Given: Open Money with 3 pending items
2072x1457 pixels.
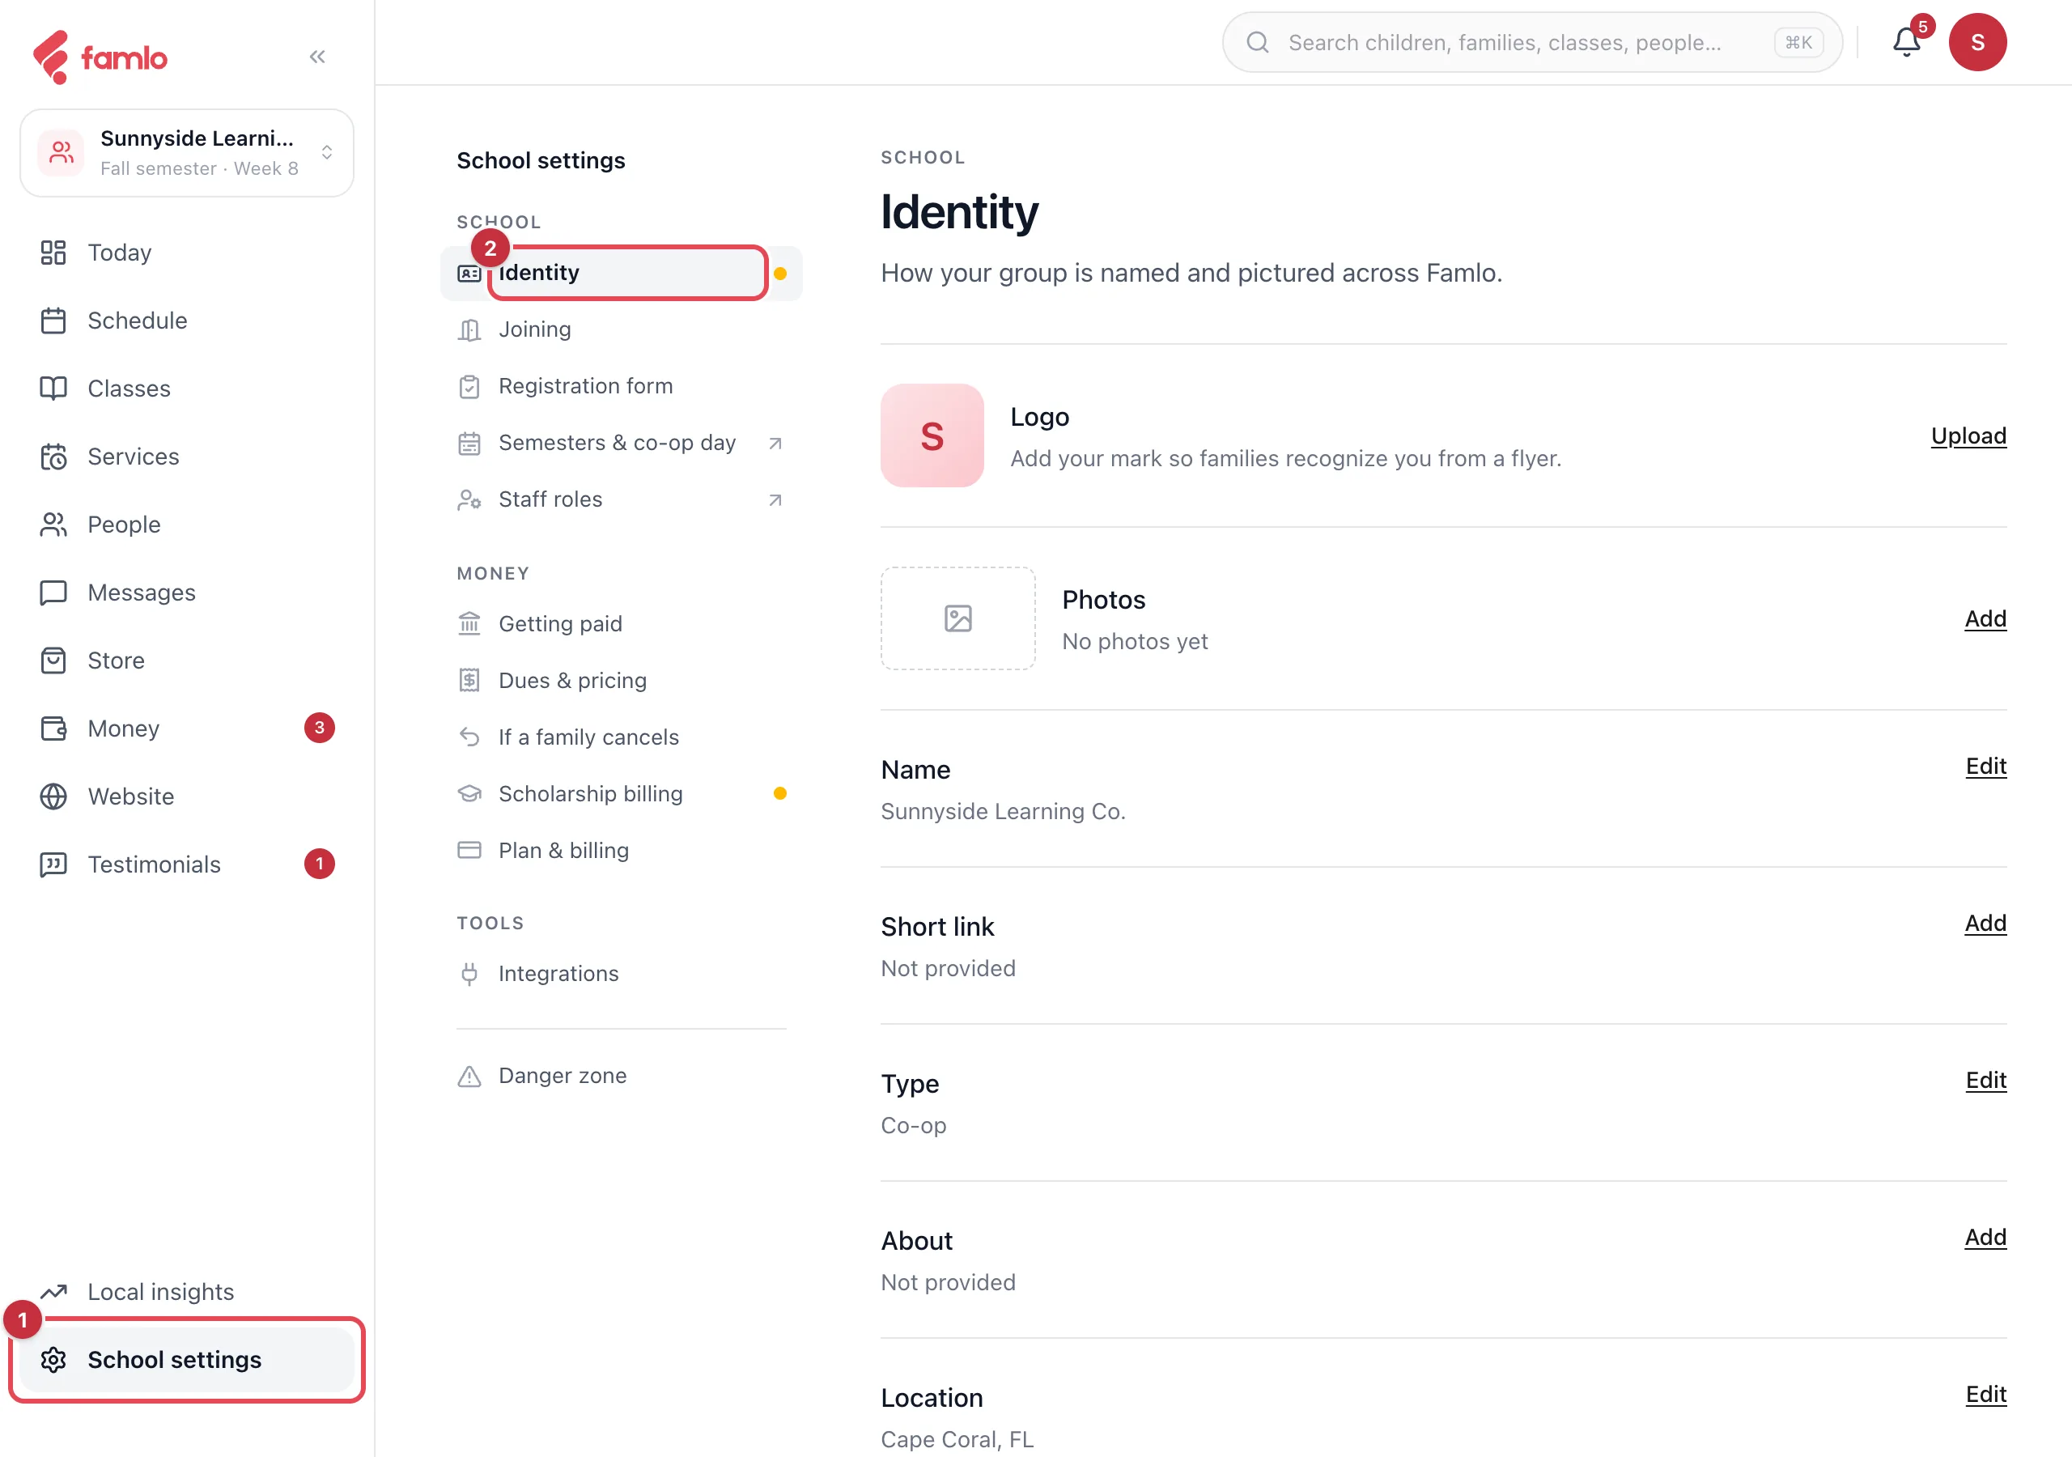Looking at the screenshot, I should pos(187,728).
